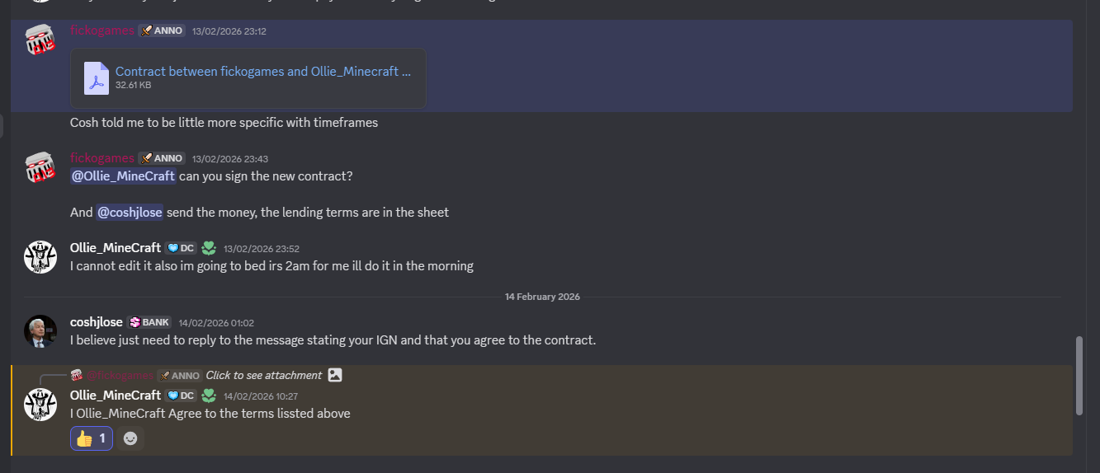The height and width of the screenshot is (473, 1100).
Task: Click the coshjlose username
Action: pyautogui.click(x=97, y=322)
